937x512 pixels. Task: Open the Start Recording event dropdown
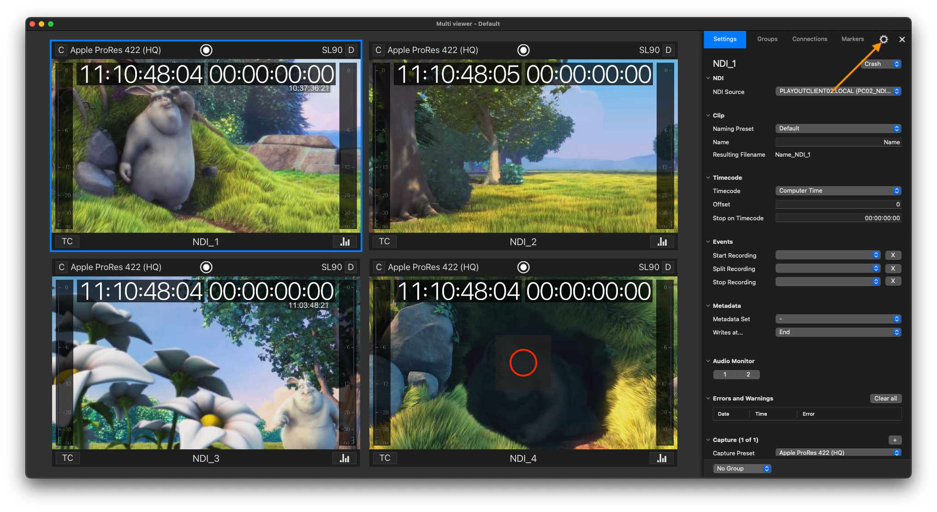pyautogui.click(x=828, y=255)
